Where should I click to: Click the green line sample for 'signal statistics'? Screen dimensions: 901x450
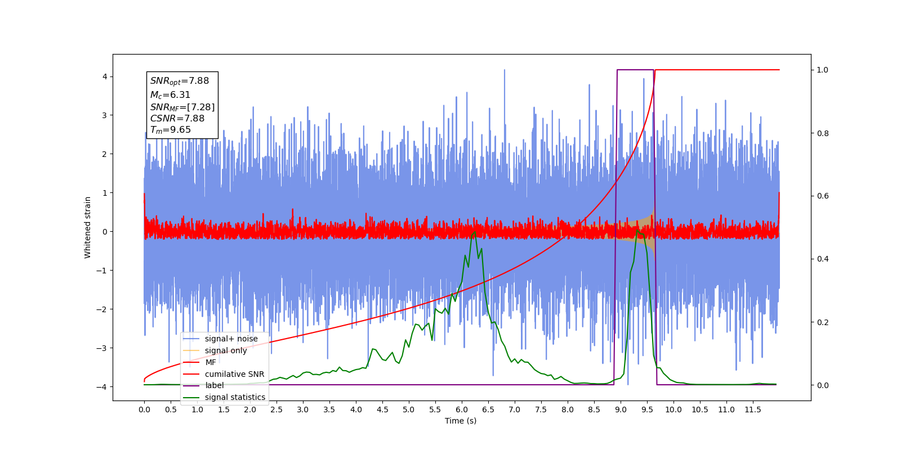tap(191, 397)
